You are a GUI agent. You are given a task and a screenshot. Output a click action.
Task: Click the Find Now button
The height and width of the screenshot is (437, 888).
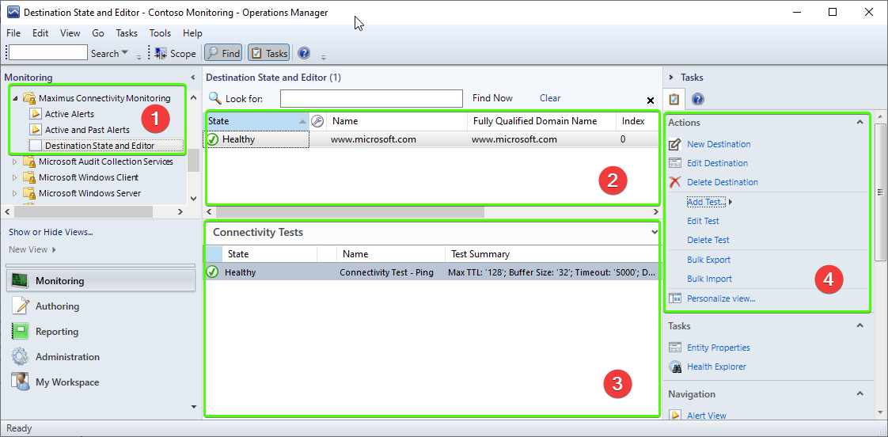point(492,98)
